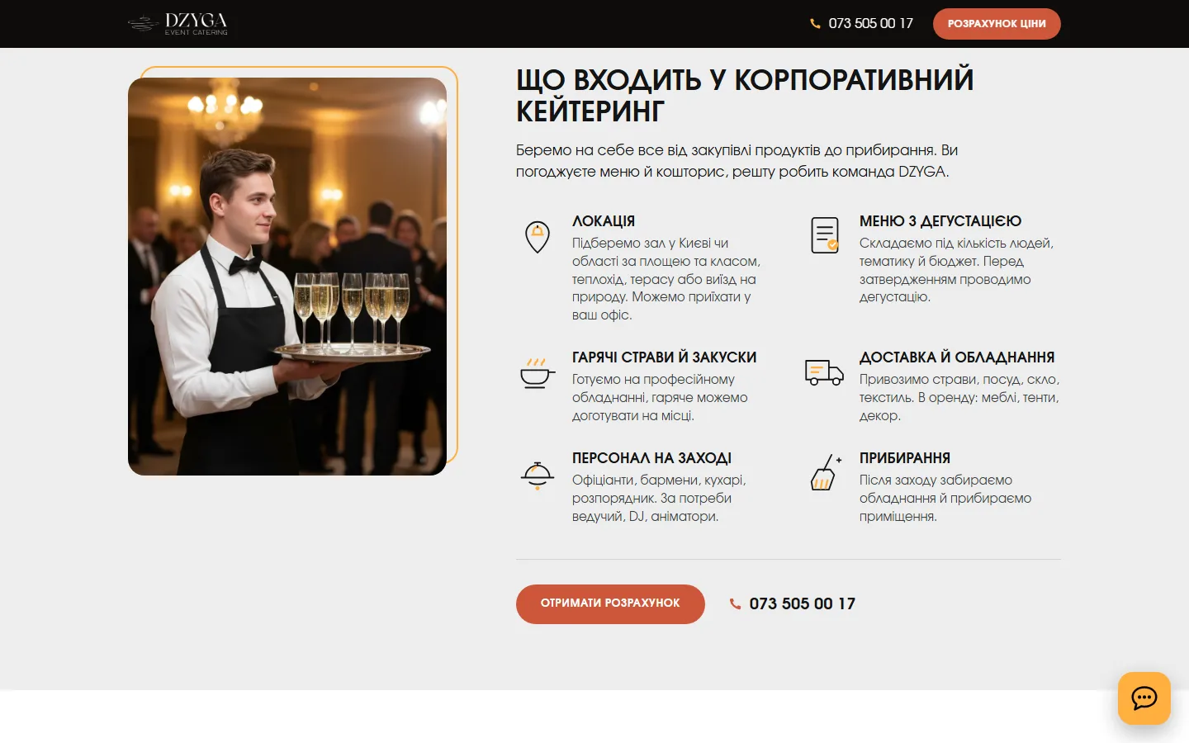
Task: Click the text Офіціанти, бармени, кухарі
Action: 659,498
